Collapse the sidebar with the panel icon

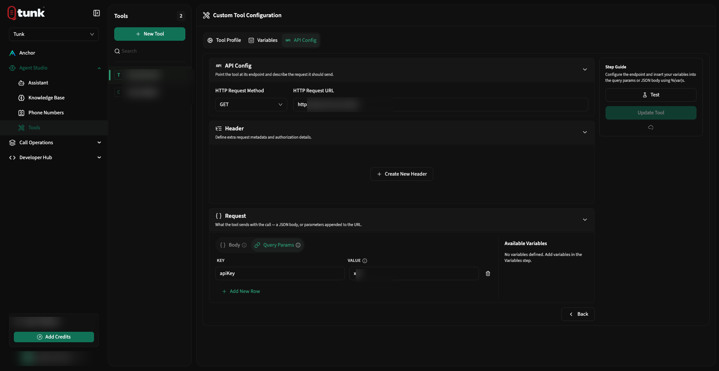[x=97, y=13]
